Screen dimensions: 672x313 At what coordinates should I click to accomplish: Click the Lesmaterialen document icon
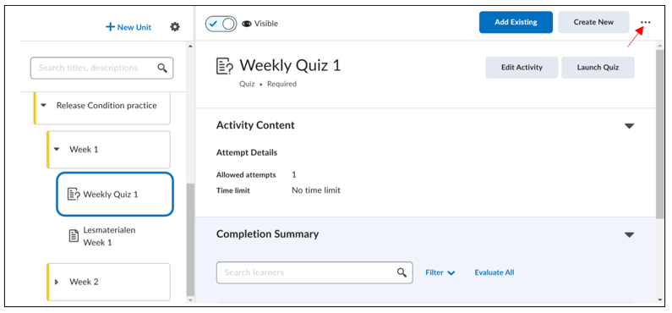[x=74, y=236]
